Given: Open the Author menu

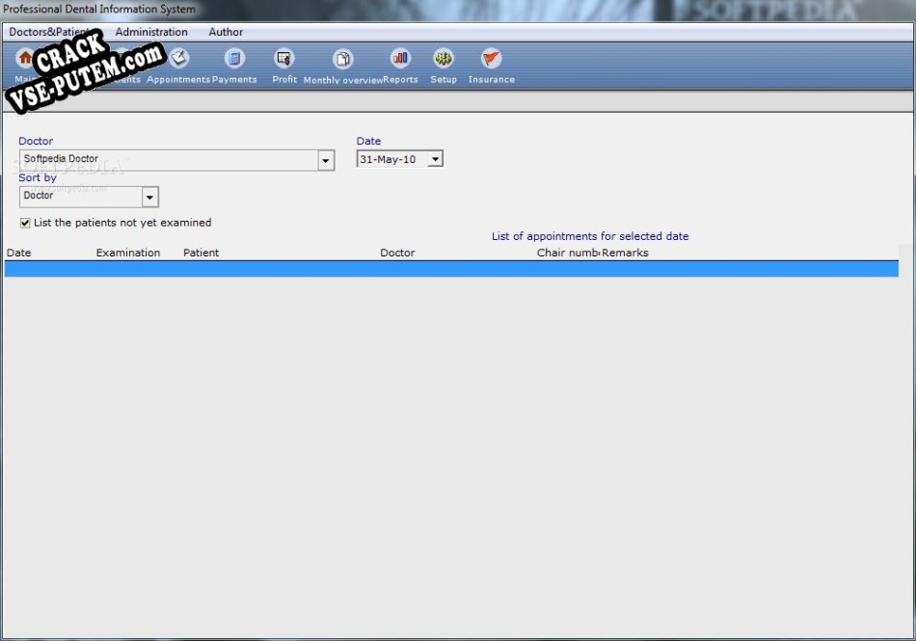Looking at the screenshot, I should (226, 32).
